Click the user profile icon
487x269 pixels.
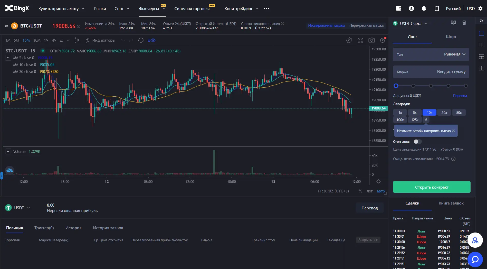(x=411, y=8)
